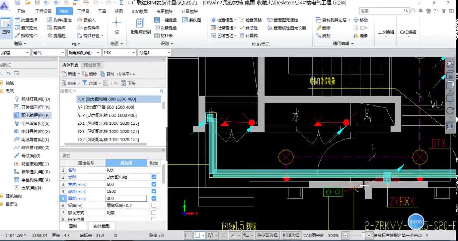
Task: Click 一键提量 one-click quantity tool
Action: (166, 20)
